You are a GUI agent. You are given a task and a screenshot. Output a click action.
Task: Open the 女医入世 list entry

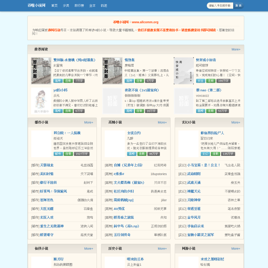click(46, 218)
